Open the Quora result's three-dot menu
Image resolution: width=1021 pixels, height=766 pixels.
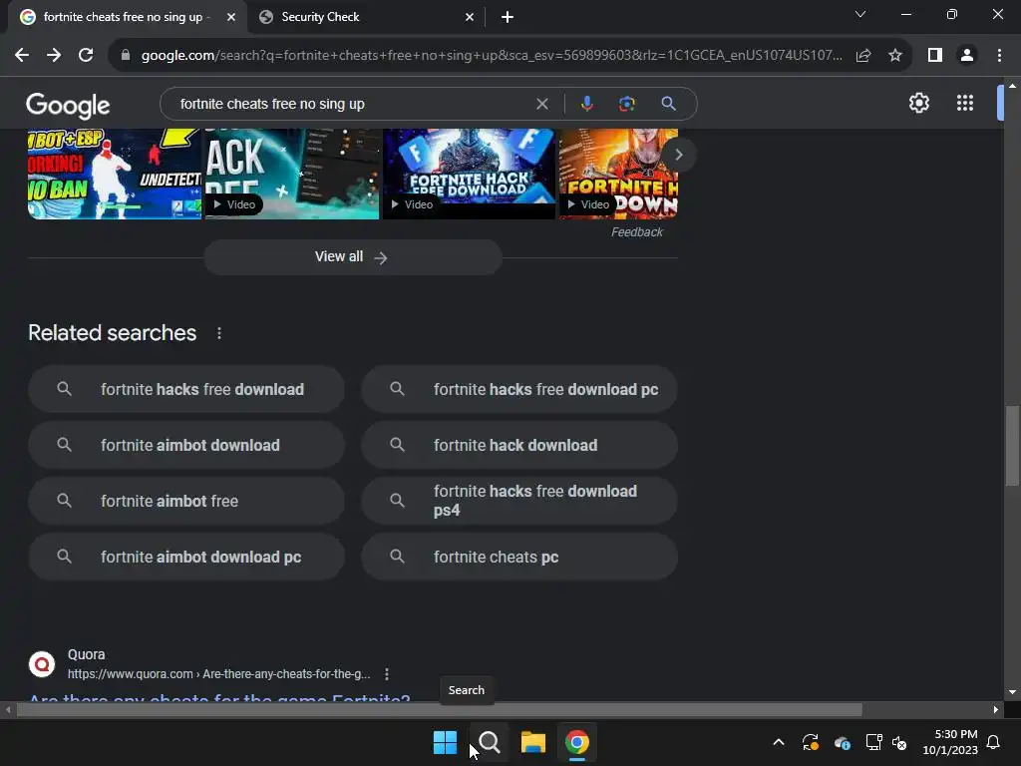pyautogui.click(x=387, y=674)
